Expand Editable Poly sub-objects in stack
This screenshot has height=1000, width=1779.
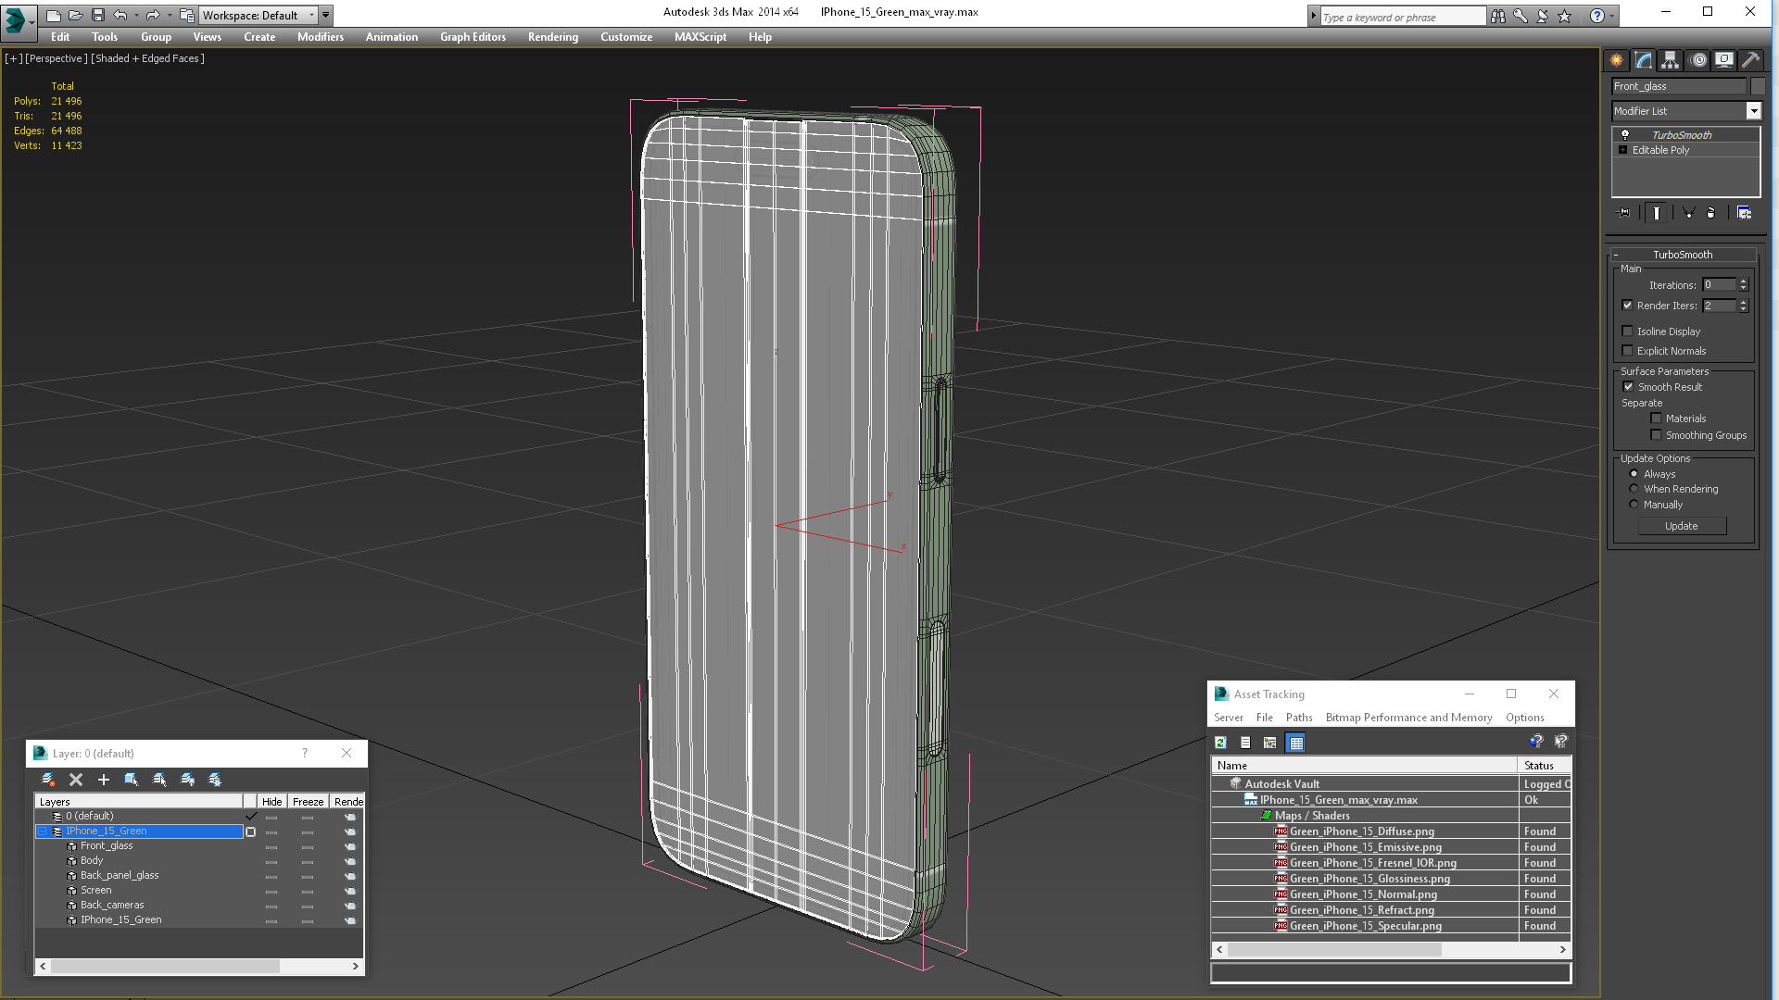tap(1622, 150)
